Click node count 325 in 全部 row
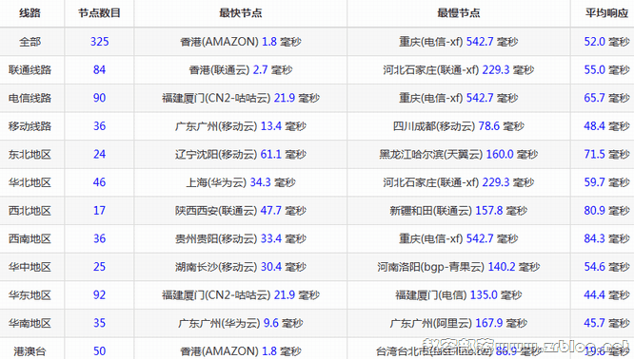The width and height of the screenshot is (634, 359). (99, 42)
